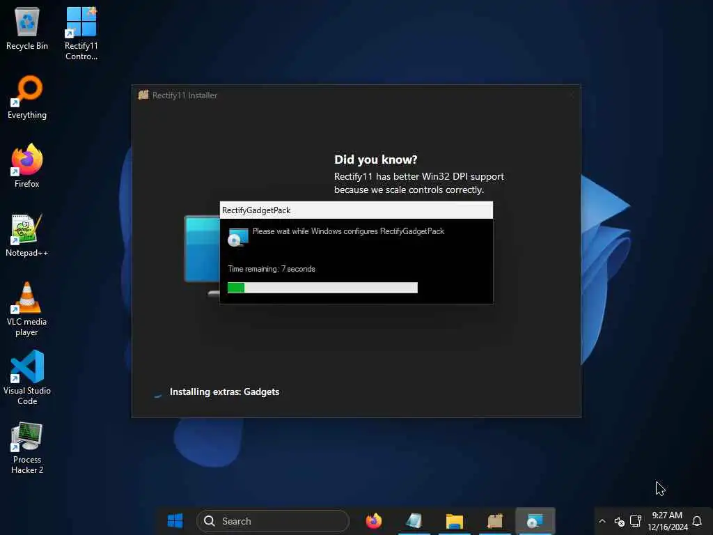Click the green installation progress bar
This screenshot has height=535, width=713.
[x=322, y=288]
